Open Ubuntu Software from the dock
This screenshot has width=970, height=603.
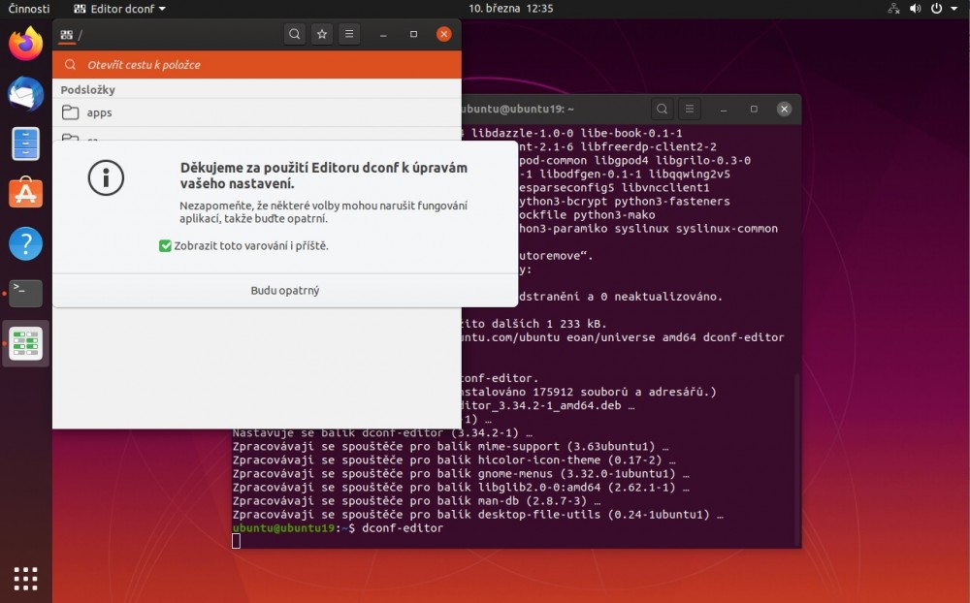26,193
